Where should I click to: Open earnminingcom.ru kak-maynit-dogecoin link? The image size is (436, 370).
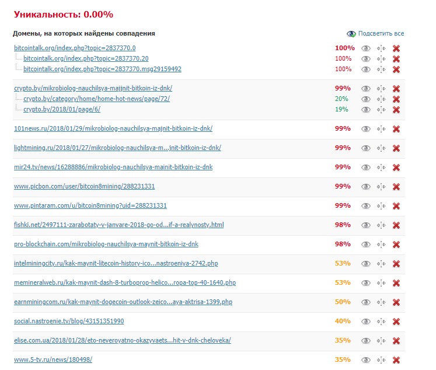point(123,302)
